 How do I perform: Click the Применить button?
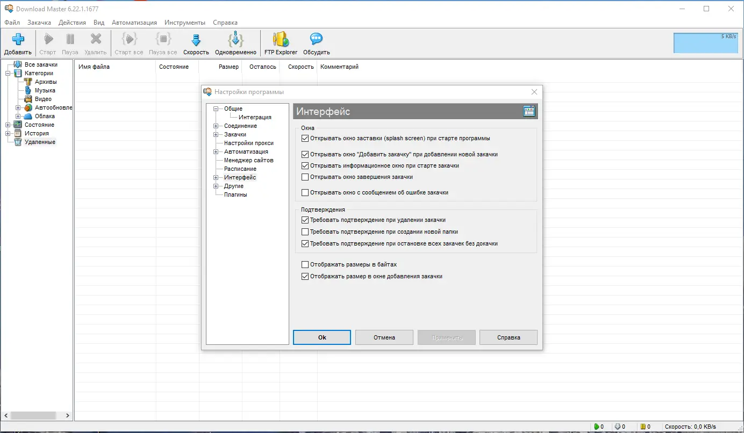click(x=447, y=337)
